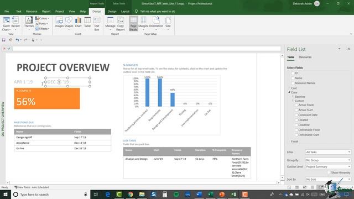Check the Name field checkbox

tap(293, 78)
